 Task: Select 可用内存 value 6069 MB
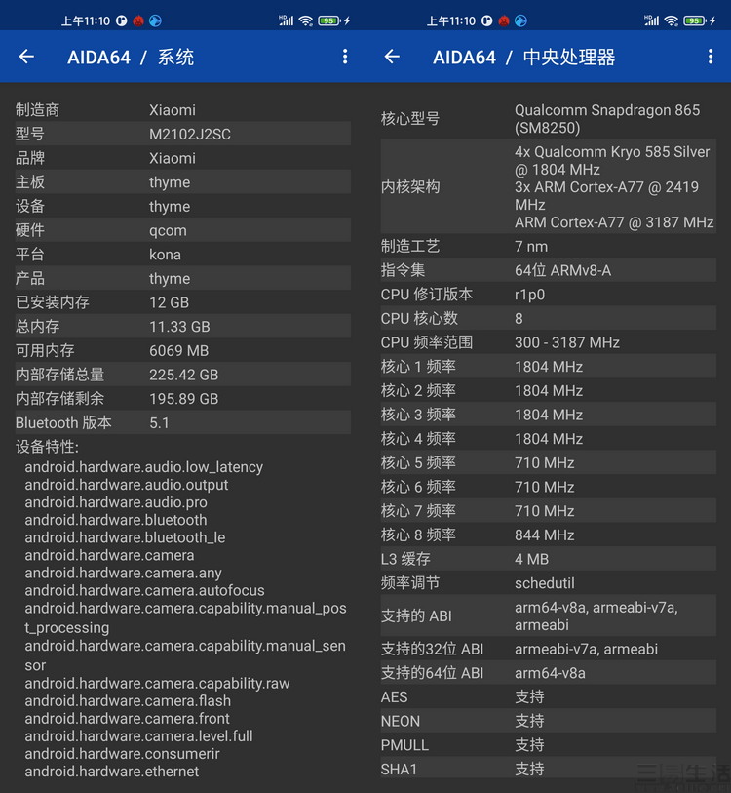point(179,350)
